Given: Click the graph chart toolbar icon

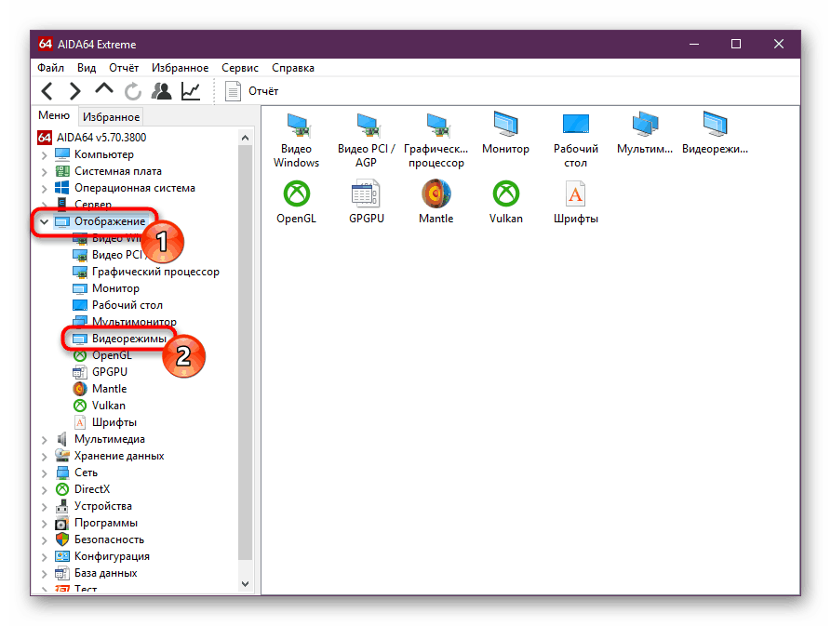Looking at the screenshot, I should point(190,91).
